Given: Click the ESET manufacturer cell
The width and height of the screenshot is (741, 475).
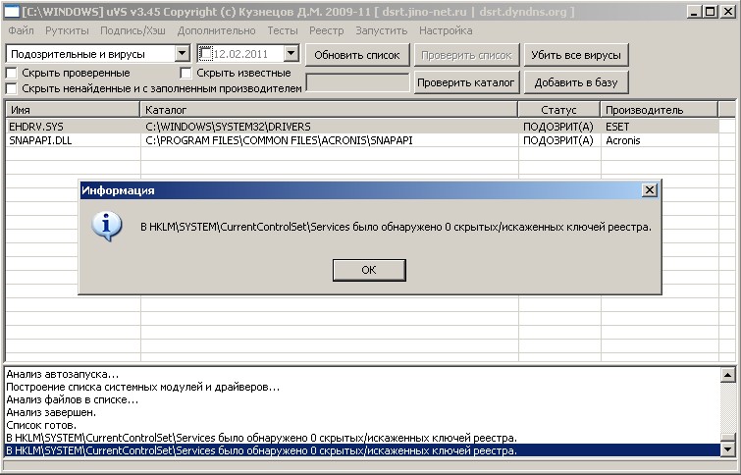Looking at the screenshot, I should [x=617, y=127].
